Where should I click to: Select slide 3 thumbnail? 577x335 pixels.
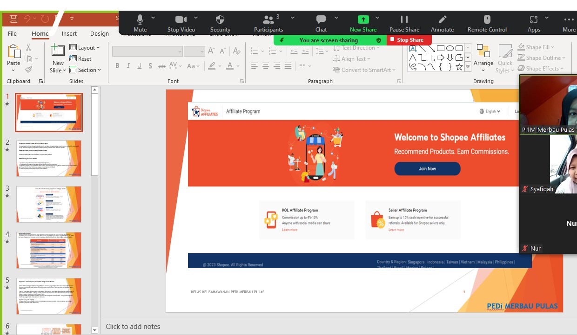tap(49, 204)
